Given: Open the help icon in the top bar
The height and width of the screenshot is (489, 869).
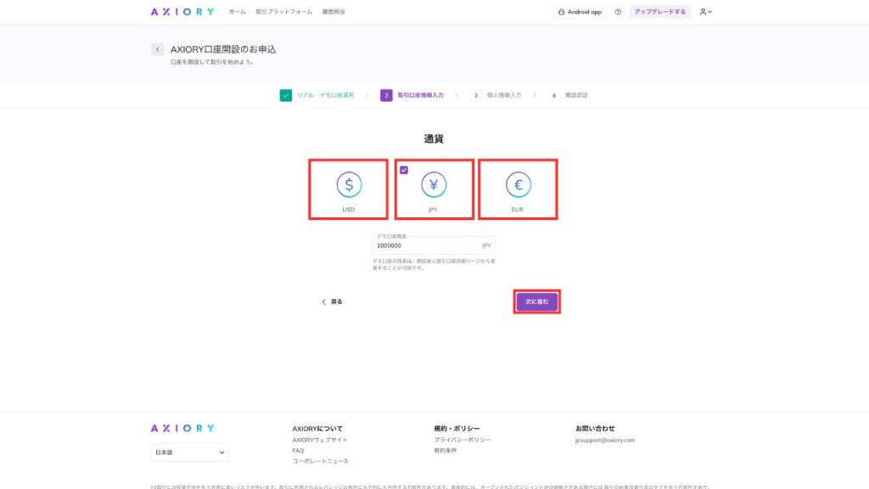Looking at the screenshot, I should pyautogui.click(x=617, y=12).
